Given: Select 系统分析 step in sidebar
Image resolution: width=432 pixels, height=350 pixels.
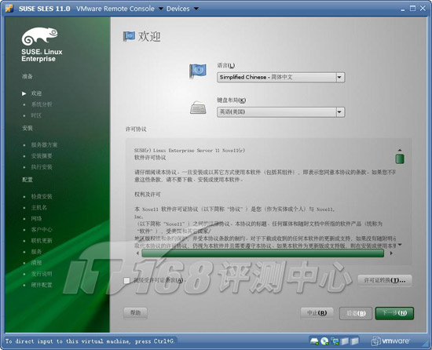Looking at the screenshot, I should (x=42, y=104).
